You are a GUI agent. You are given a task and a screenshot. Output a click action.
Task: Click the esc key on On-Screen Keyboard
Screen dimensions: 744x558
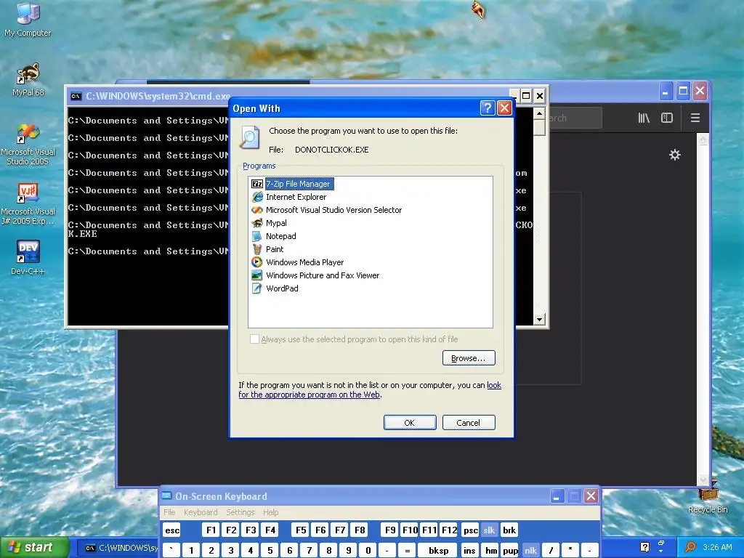click(172, 530)
